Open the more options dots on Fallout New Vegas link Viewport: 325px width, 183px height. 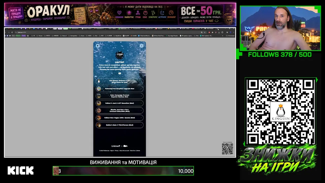pyautogui.click(x=141, y=118)
